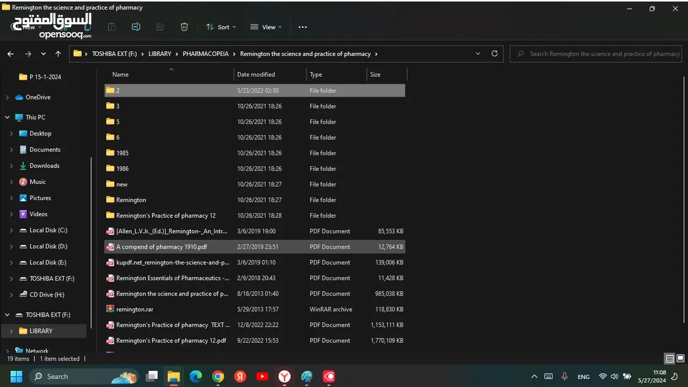Image resolution: width=688 pixels, height=387 pixels.
Task: Switch to details view in status bar
Action: pos(670,359)
